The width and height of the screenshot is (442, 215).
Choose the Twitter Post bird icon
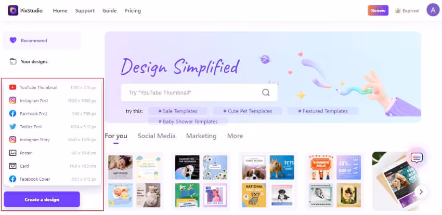coord(12,127)
